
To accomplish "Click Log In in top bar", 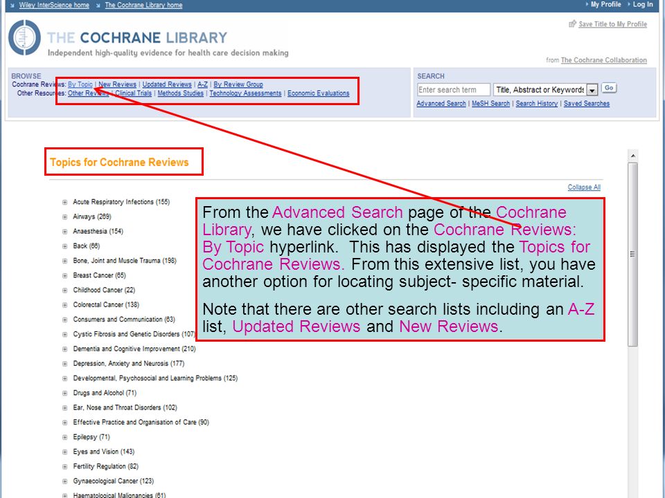I will point(643,4).
